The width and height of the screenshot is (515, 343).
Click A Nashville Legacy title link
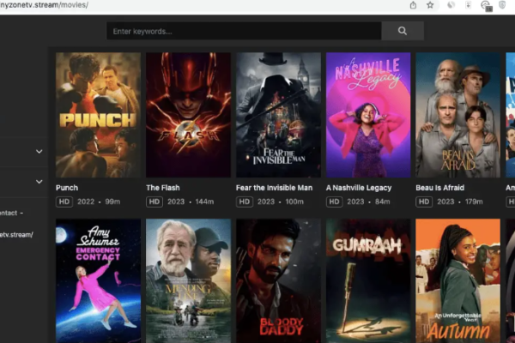(359, 188)
